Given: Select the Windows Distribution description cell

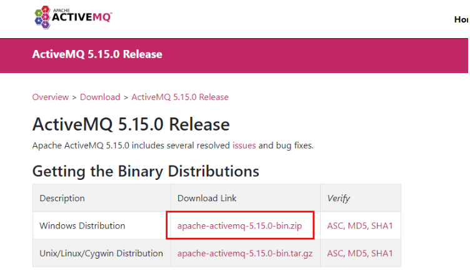Looking at the screenshot, I should pos(82,226).
